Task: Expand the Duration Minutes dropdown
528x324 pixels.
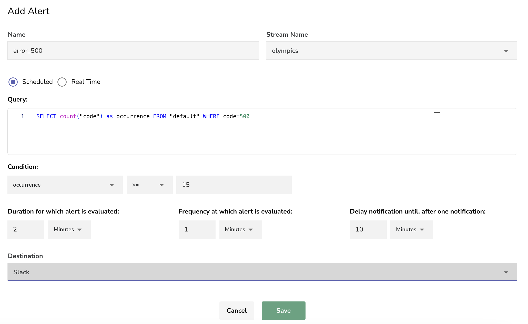Action: pos(69,229)
